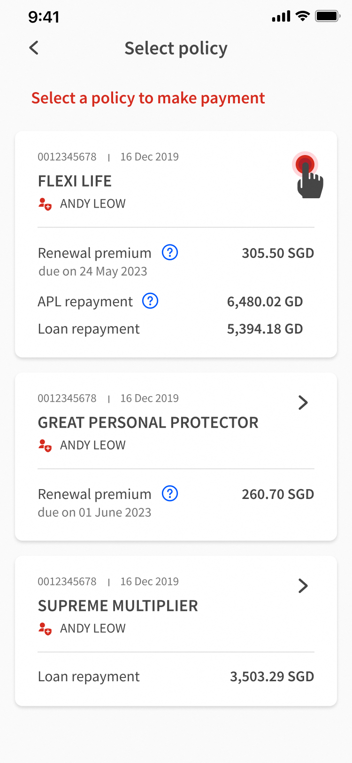Open Great Personal Protector via its chevron
The width and height of the screenshot is (352, 763).
pyautogui.click(x=303, y=403)
